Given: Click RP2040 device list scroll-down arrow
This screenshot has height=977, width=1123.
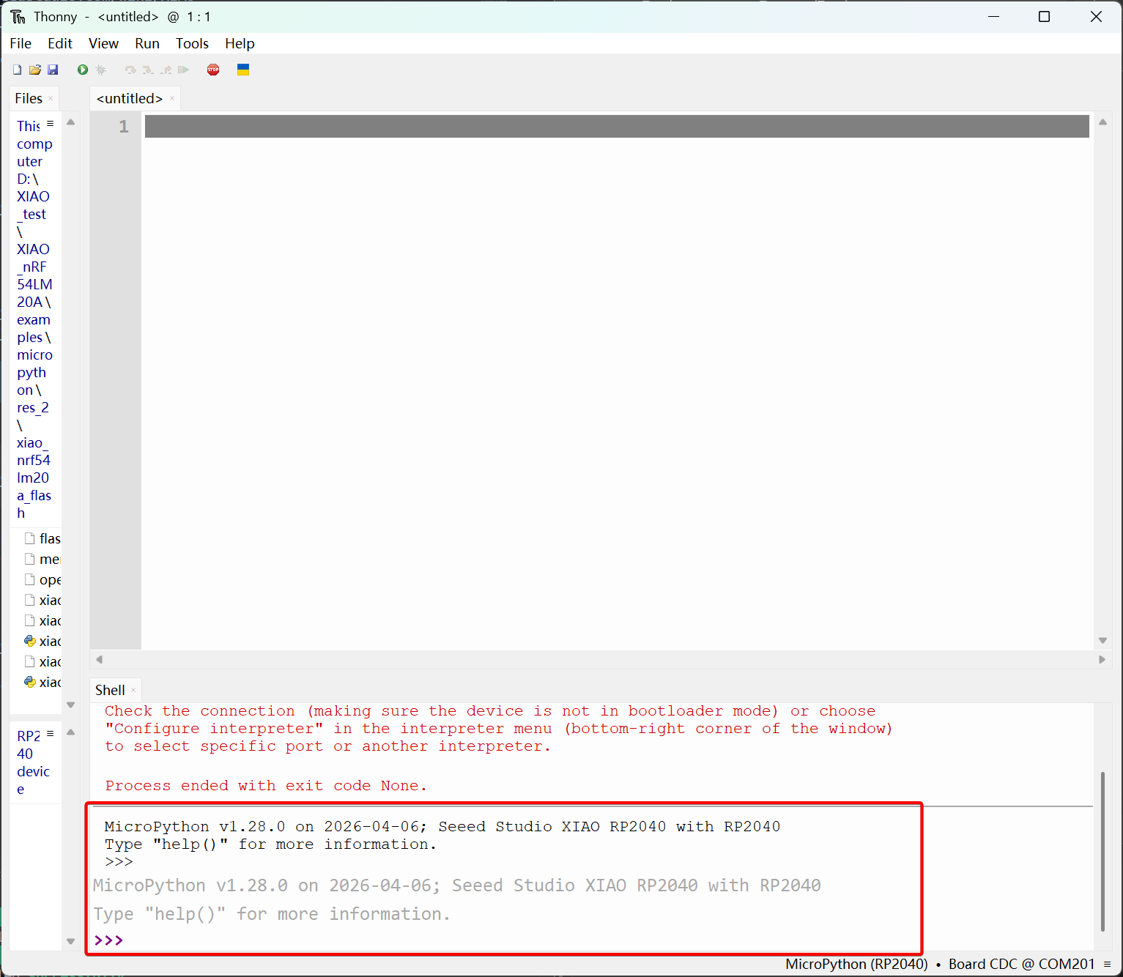Looking at the screenshot, I should pyautogui.click(x=71, y=941).
